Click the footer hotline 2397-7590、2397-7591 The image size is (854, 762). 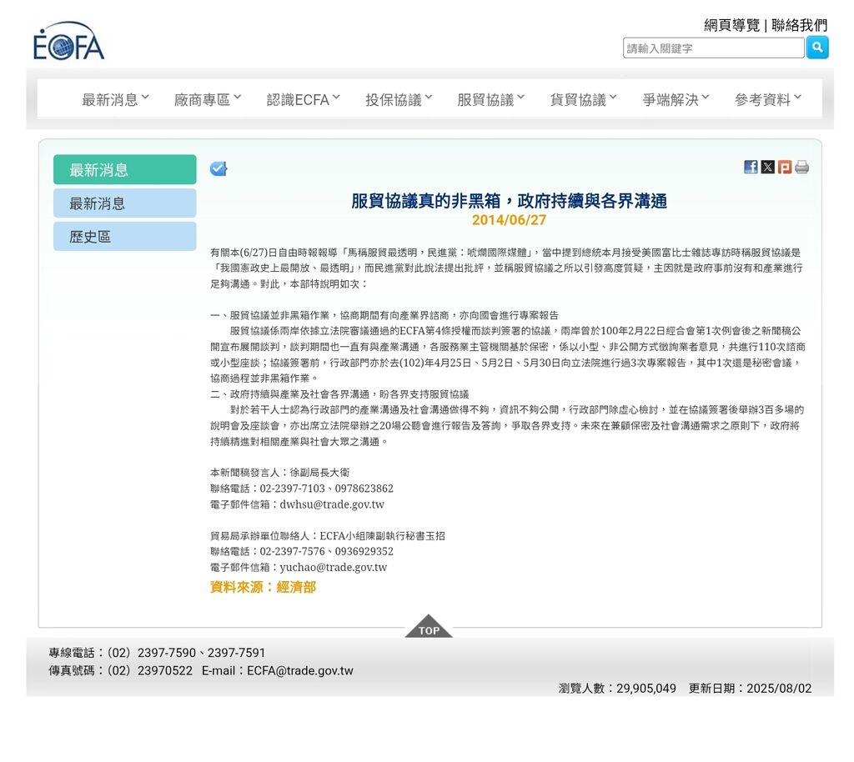(201, 653)
